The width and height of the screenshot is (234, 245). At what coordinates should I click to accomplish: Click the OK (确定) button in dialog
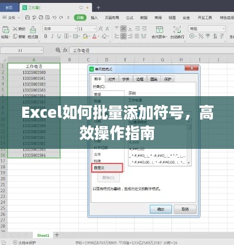[x=161, y=209]
